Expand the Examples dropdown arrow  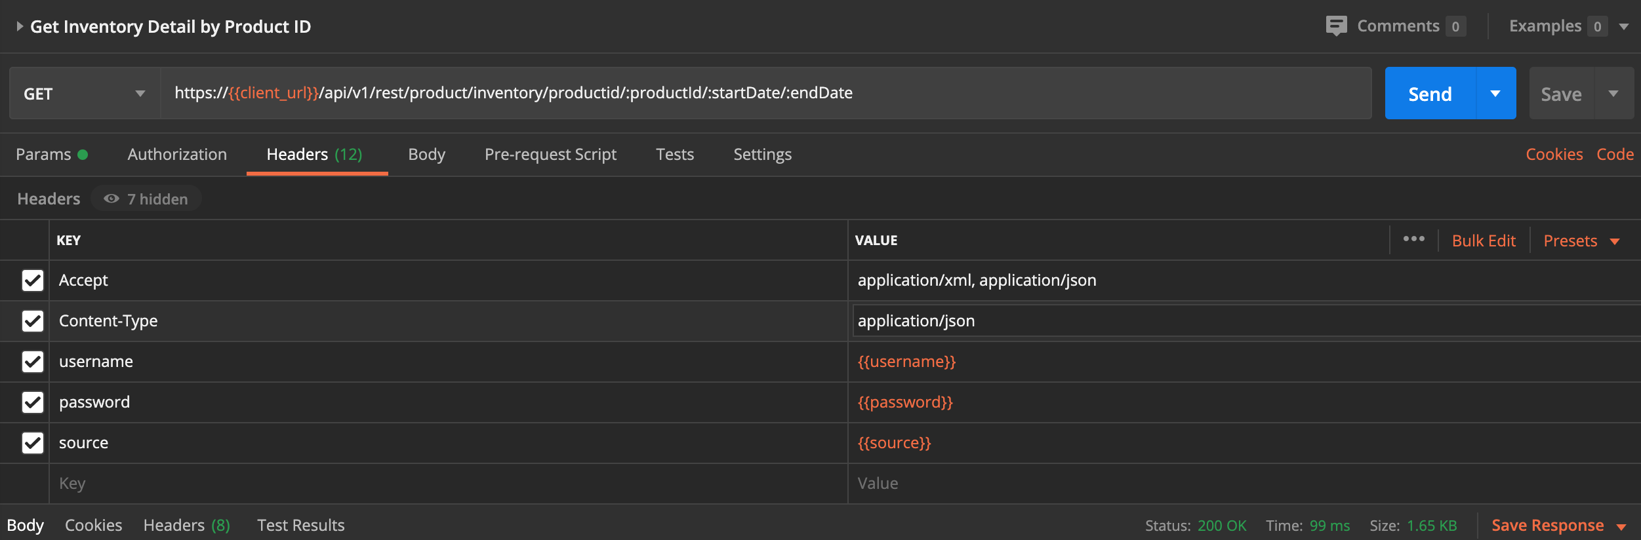click(x=1624, y=27)
